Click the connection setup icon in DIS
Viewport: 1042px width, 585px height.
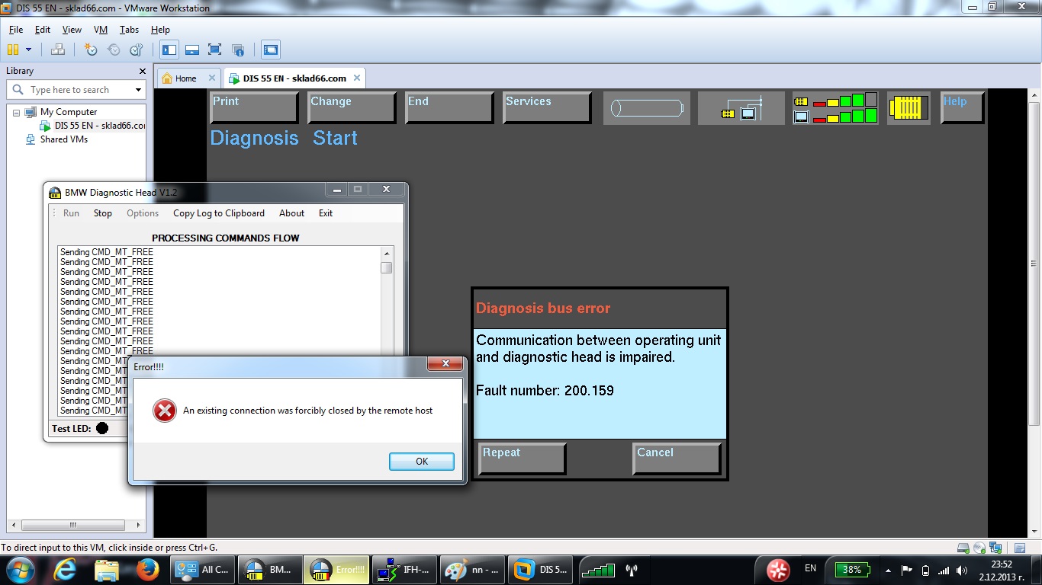pos(741,108)
